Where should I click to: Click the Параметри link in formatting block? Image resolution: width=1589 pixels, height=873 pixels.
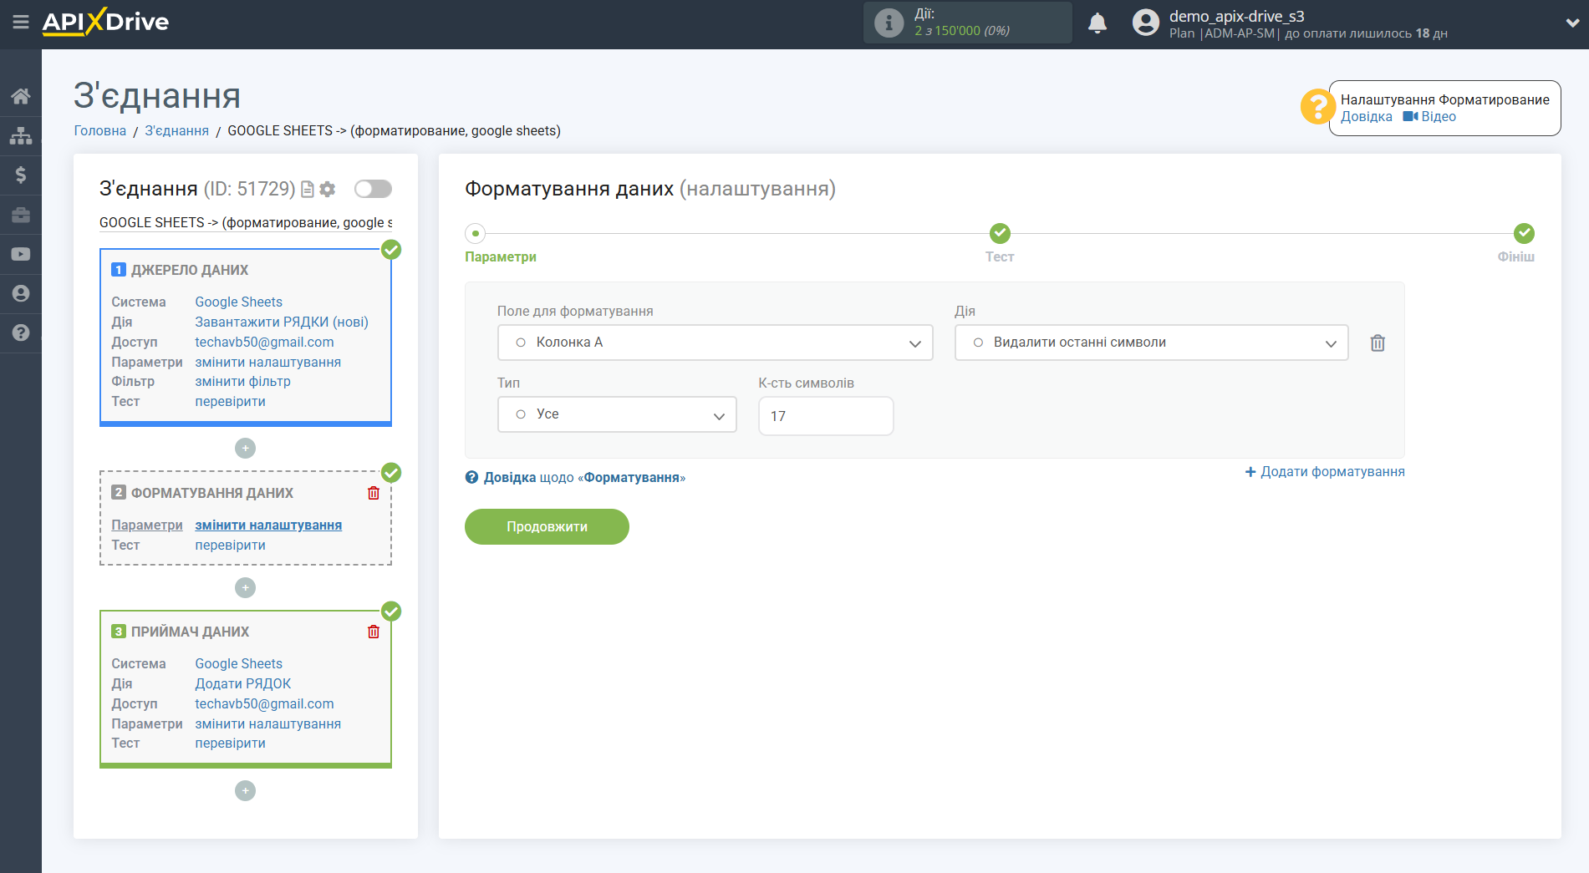coord(146,525)
